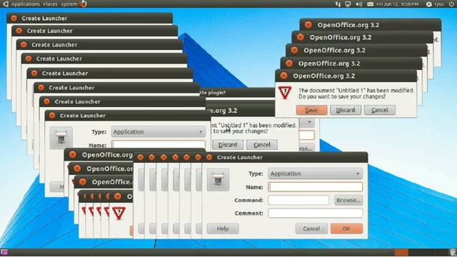Close the Create Launcher dialog containing OK button

(209, 157)
